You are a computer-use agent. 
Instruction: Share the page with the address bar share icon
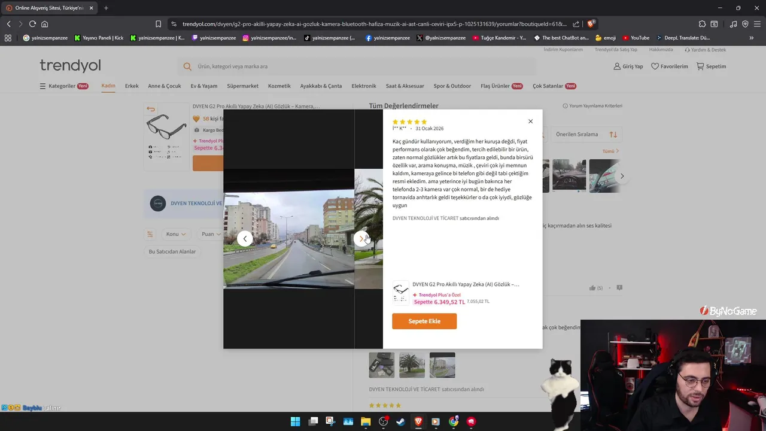pos(576,24)
